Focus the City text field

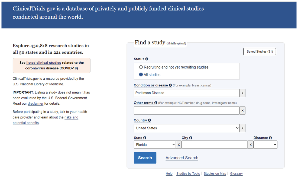[x=215, y=145]
